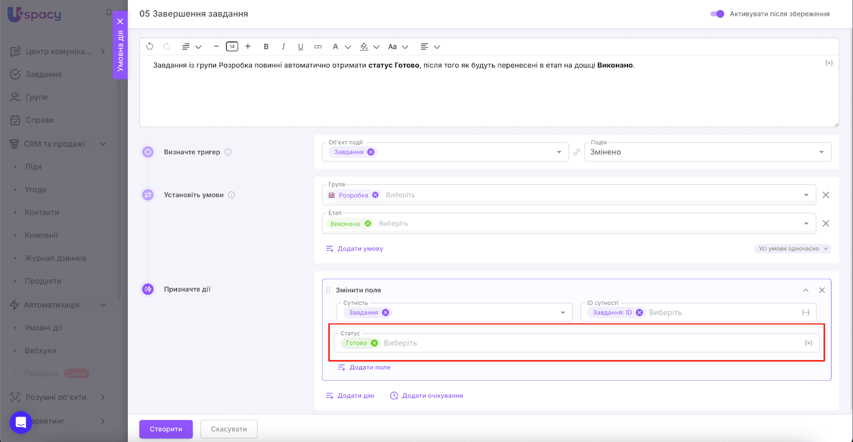Open Завдання in the left sidebar
Image resolution: width=853 pixels, height=442 pixels.
coord(43,74)
